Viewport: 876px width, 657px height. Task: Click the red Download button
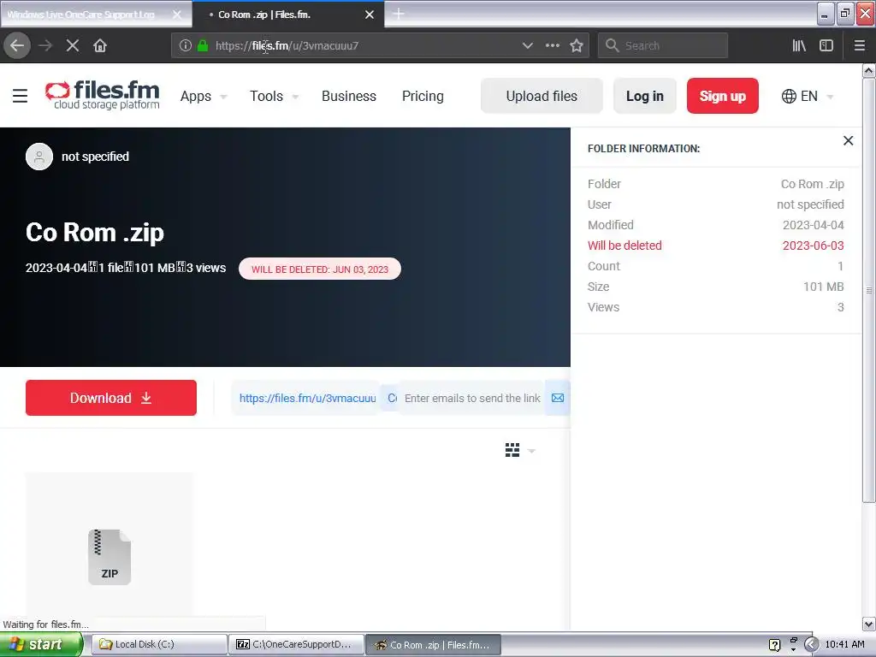click(x=110, y=398)
